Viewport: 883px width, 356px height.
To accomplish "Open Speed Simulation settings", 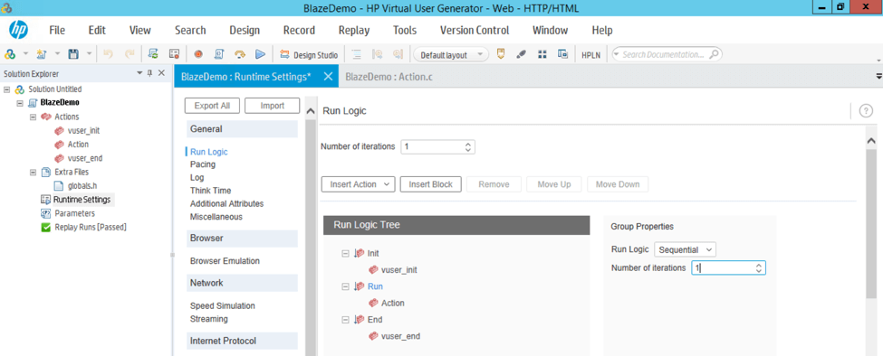I will (x=223, y=306).
